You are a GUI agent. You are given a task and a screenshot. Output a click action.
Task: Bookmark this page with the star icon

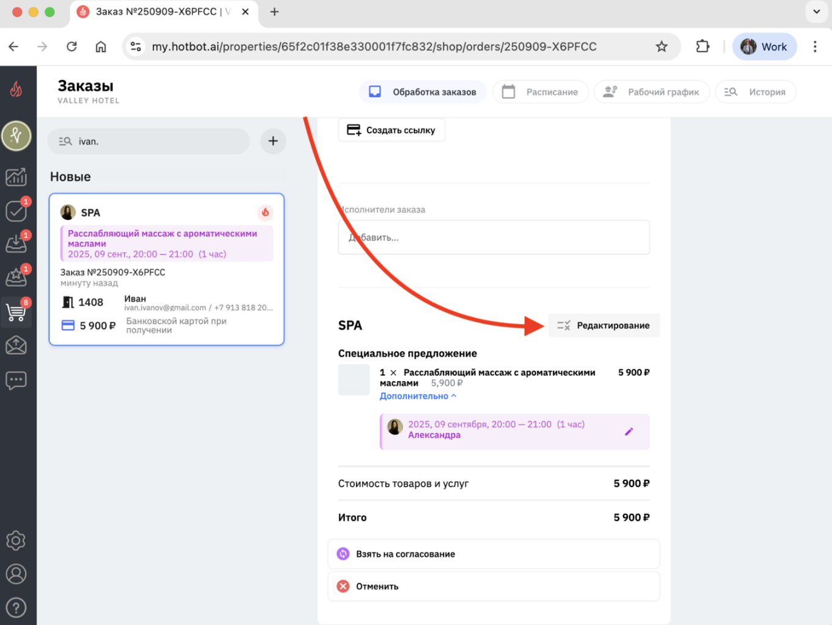(662, 47)
